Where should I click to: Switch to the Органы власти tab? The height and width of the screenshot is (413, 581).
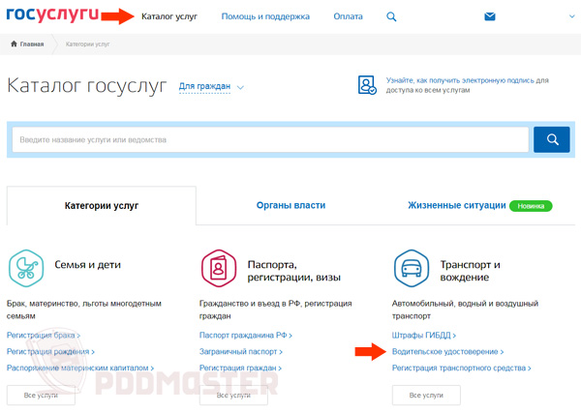point(290,205)
